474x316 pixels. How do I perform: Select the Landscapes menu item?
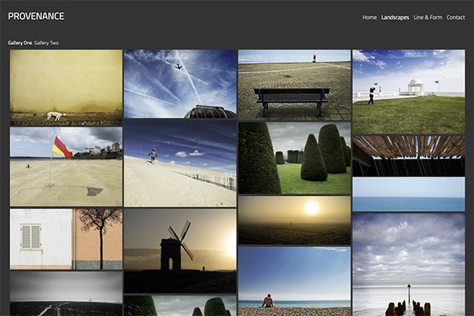click(x=395, y=17)
